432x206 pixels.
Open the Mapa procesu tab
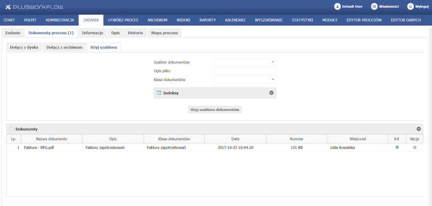164,33
